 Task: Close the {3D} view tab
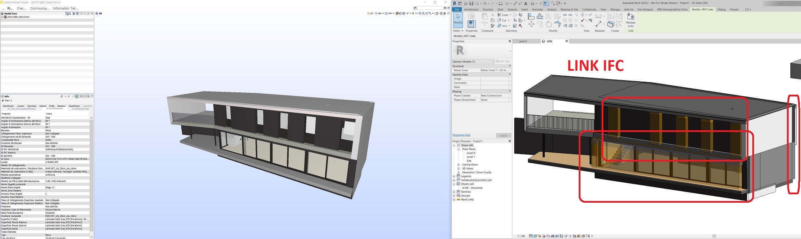click(567, 41)
